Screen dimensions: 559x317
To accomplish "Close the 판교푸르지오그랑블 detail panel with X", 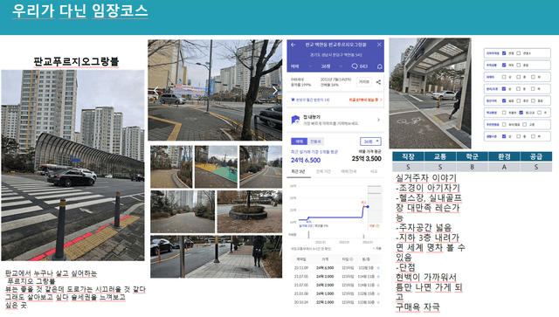I will [x=379, y=45].
